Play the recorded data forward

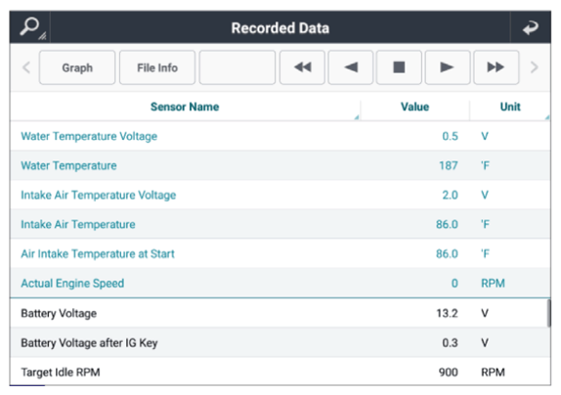click(448, 67)
